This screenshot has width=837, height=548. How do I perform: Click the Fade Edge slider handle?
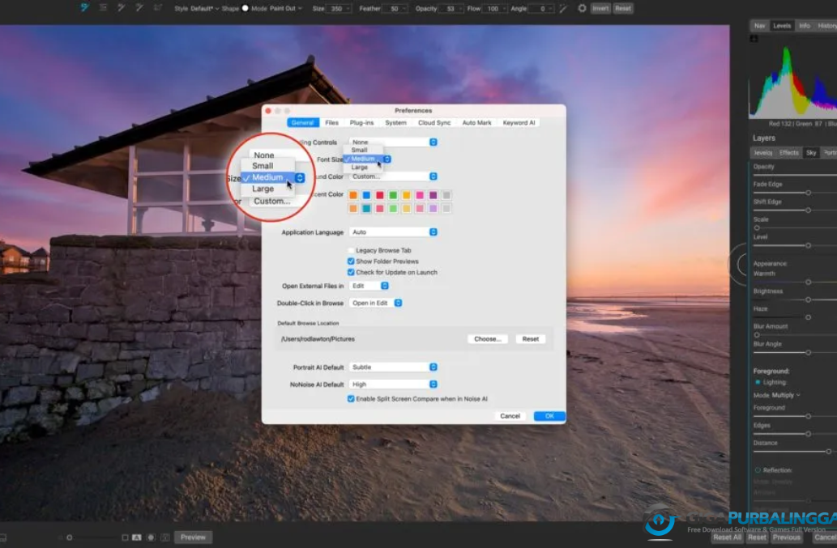coord(808,193)
